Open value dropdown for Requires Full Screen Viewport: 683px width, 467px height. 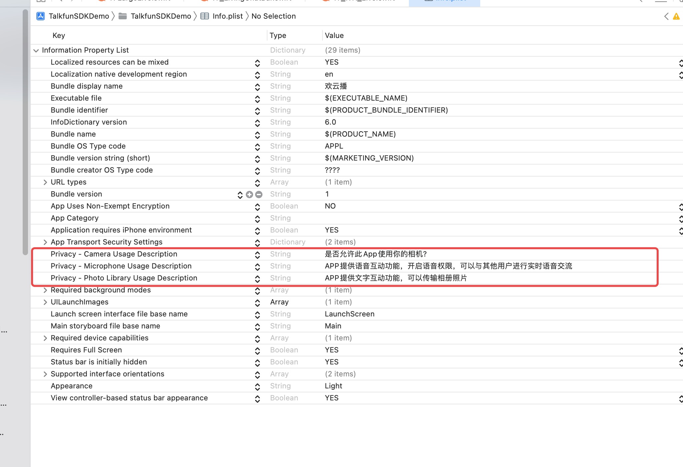pyautogui.click(x=681, y=350)
